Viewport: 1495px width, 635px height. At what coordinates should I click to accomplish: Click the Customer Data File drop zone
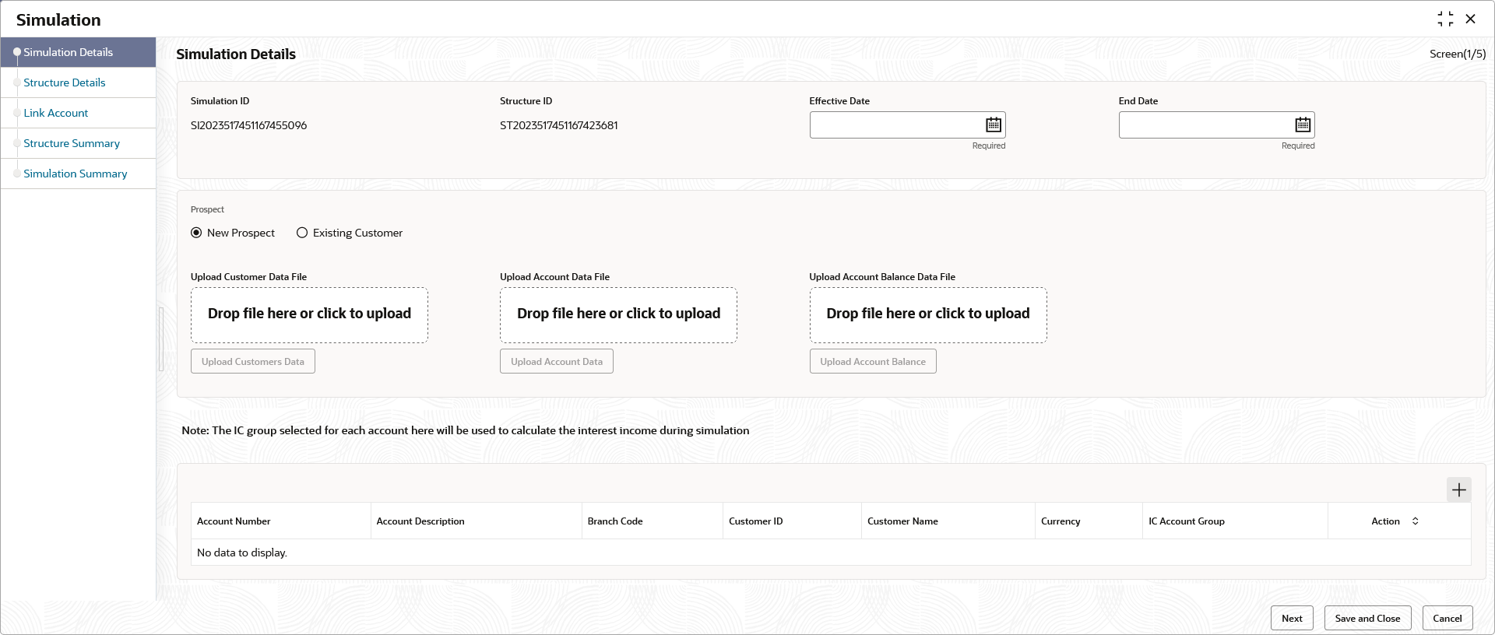[309, 314]
